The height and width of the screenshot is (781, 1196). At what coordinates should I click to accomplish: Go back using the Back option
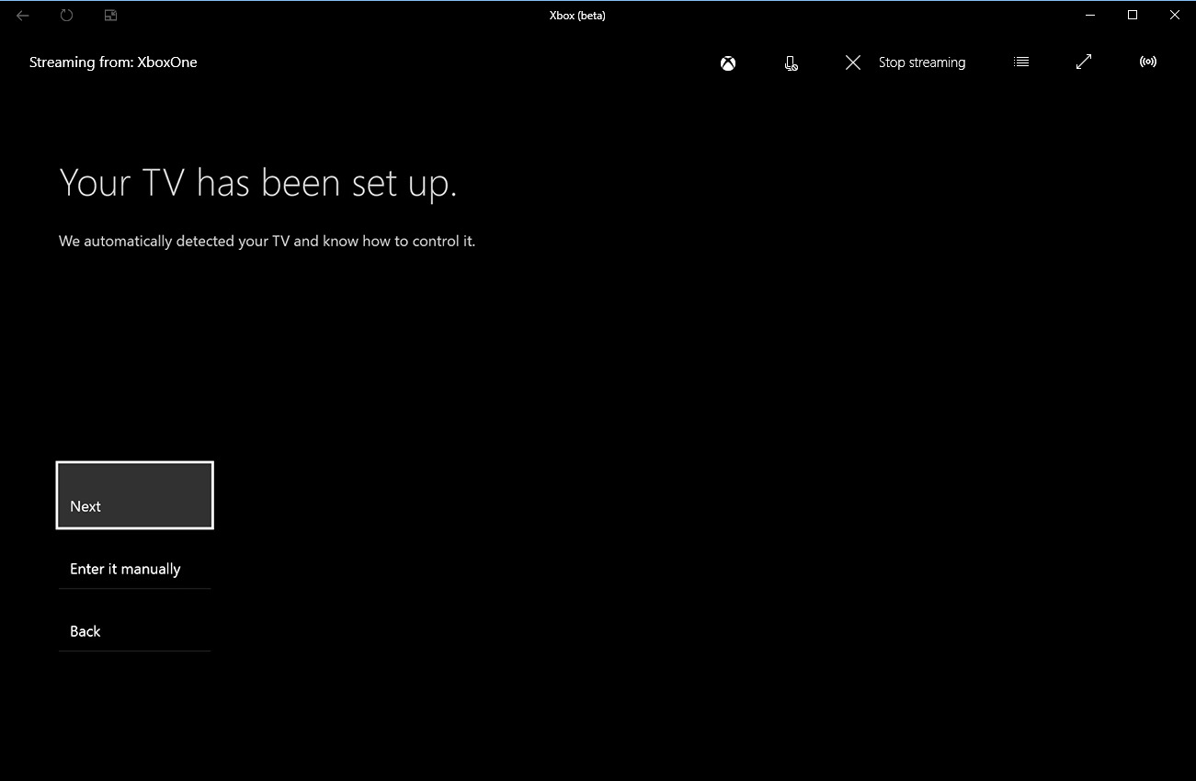[x=85, y=630]
